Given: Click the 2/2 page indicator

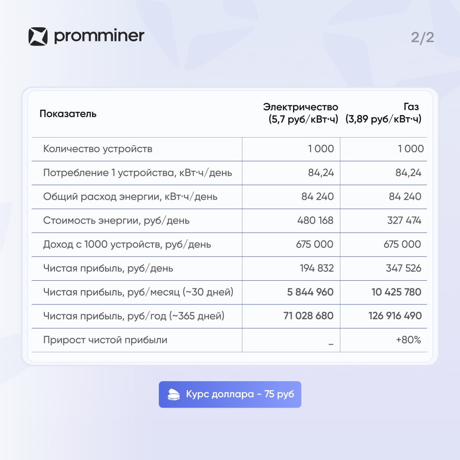Looking at the screenshot, I should point(422,37).
